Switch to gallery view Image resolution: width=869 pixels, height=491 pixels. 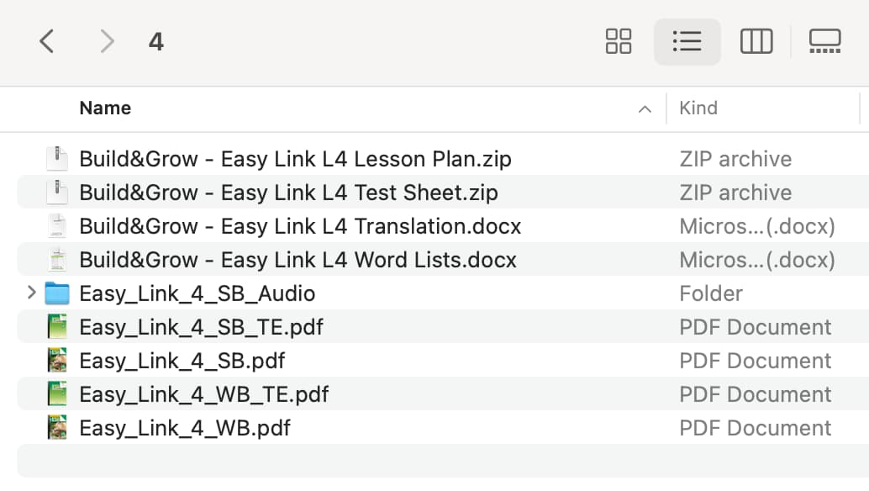tap(824, 41)
